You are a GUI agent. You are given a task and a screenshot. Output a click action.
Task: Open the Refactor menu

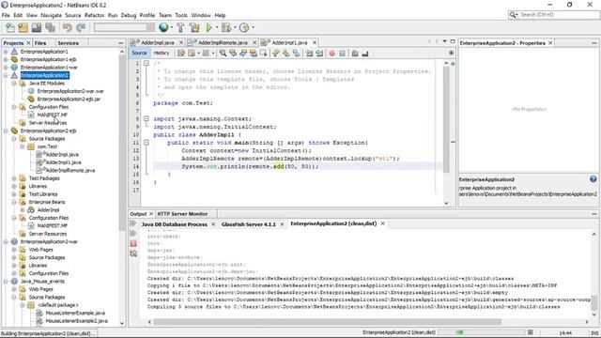pyautogui.click(x=94, y=15)
